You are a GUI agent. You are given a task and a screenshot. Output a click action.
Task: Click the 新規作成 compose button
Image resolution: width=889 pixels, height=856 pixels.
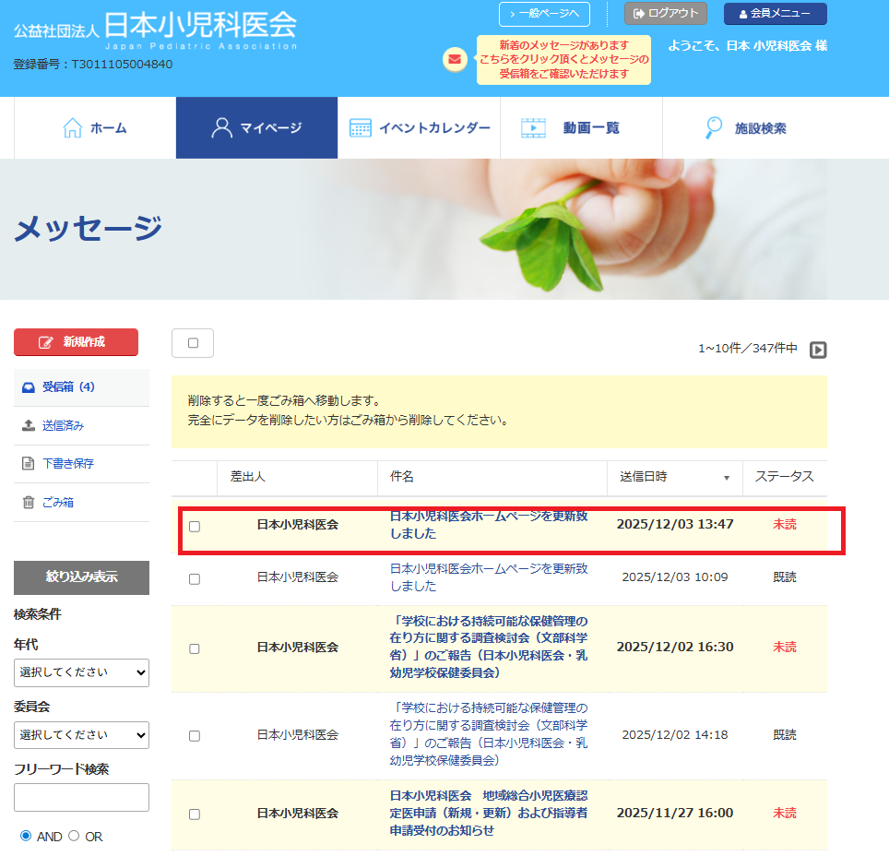76,342
